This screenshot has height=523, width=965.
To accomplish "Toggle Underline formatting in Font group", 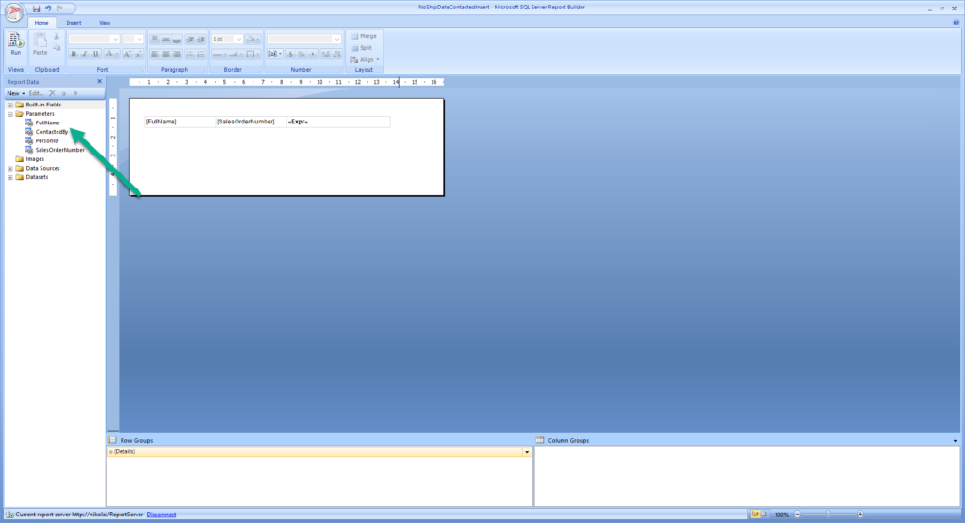I will [95, 54].
